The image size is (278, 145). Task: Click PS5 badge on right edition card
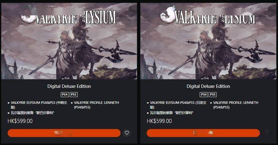pyautogui.click(x=213, y=94)
